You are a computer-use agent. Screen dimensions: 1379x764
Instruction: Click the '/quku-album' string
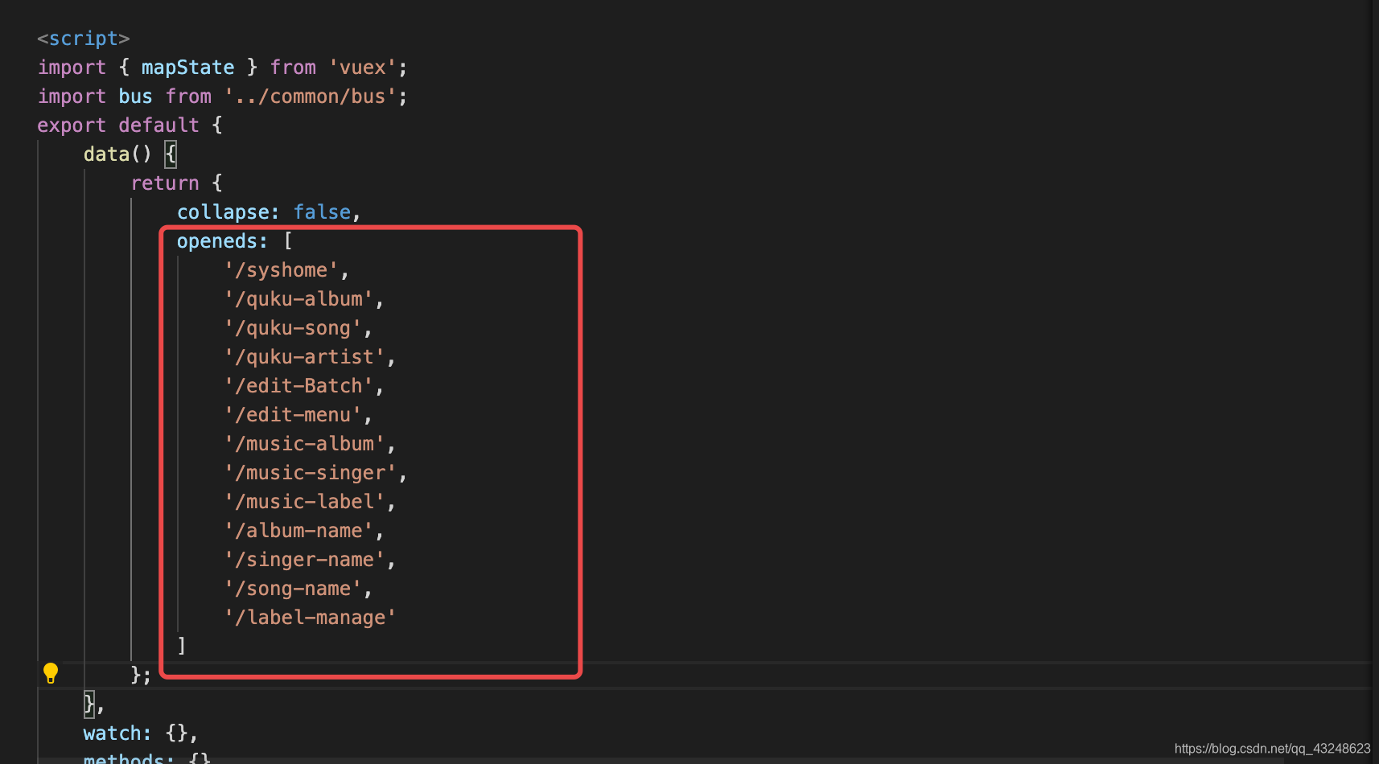(x=298, y=299)
